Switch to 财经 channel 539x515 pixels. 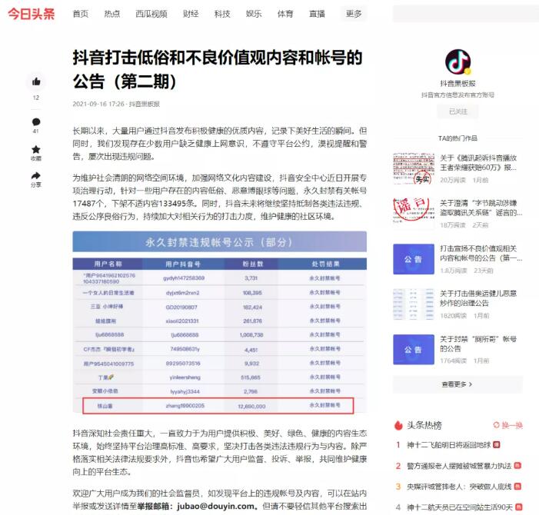(x=191, y=14)
